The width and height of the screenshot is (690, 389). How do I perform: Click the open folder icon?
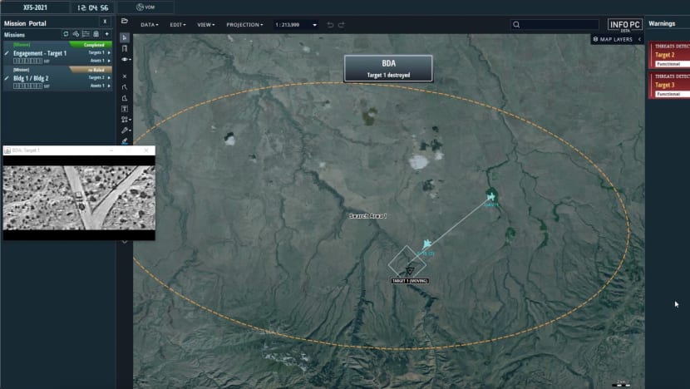pos(125,21)
